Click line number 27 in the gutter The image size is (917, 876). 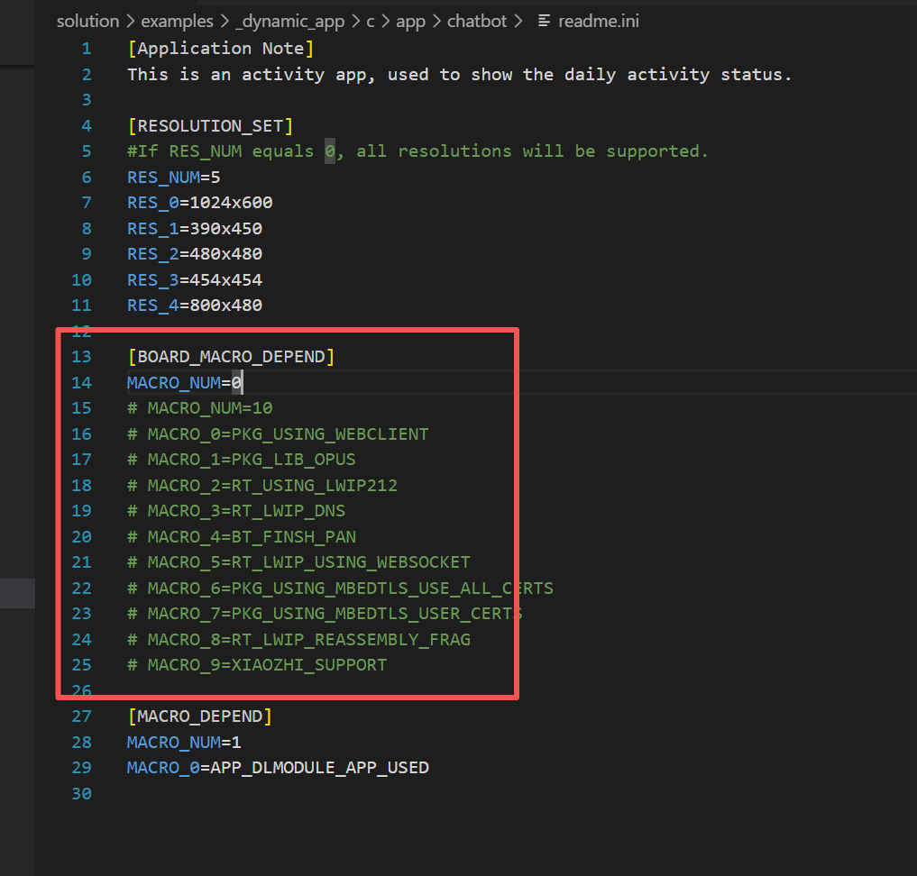coord(81,716)
